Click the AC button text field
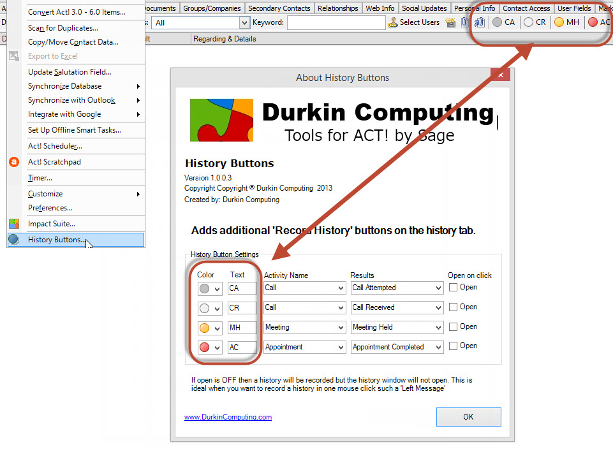 242,347
